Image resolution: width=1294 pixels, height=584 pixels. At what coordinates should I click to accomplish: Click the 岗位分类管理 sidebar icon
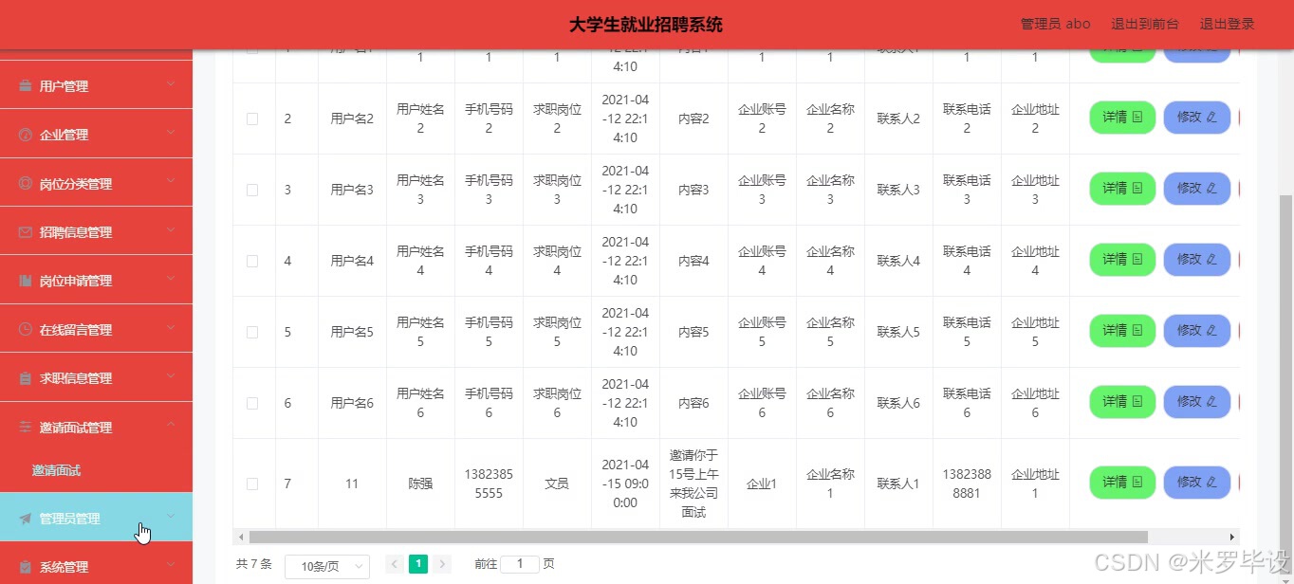pyautogui.click(x=26, y=184)
